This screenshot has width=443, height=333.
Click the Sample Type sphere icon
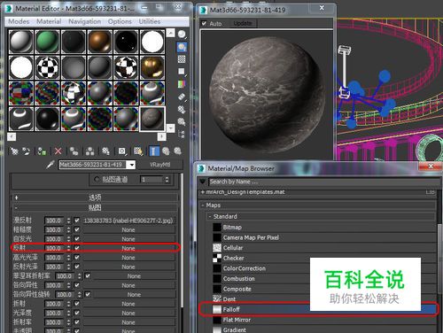tap(182, 35)
